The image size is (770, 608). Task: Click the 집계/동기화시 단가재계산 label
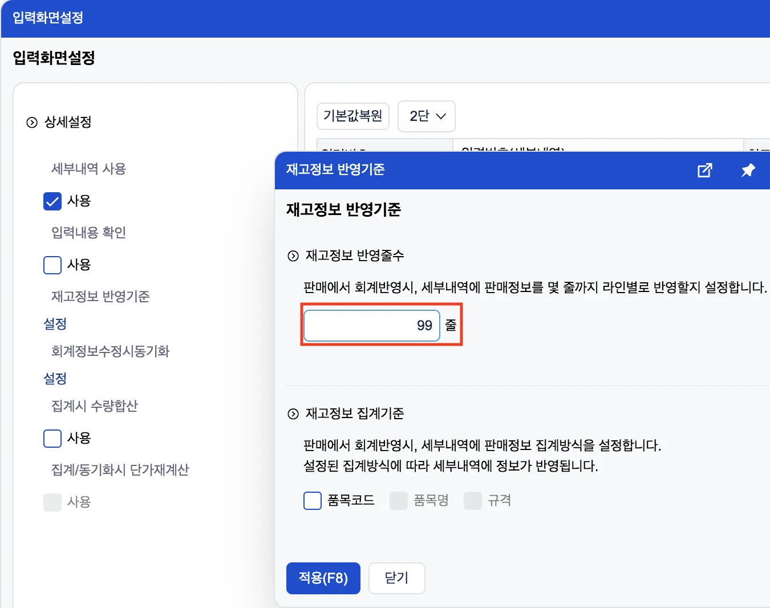tap(120, 470)
